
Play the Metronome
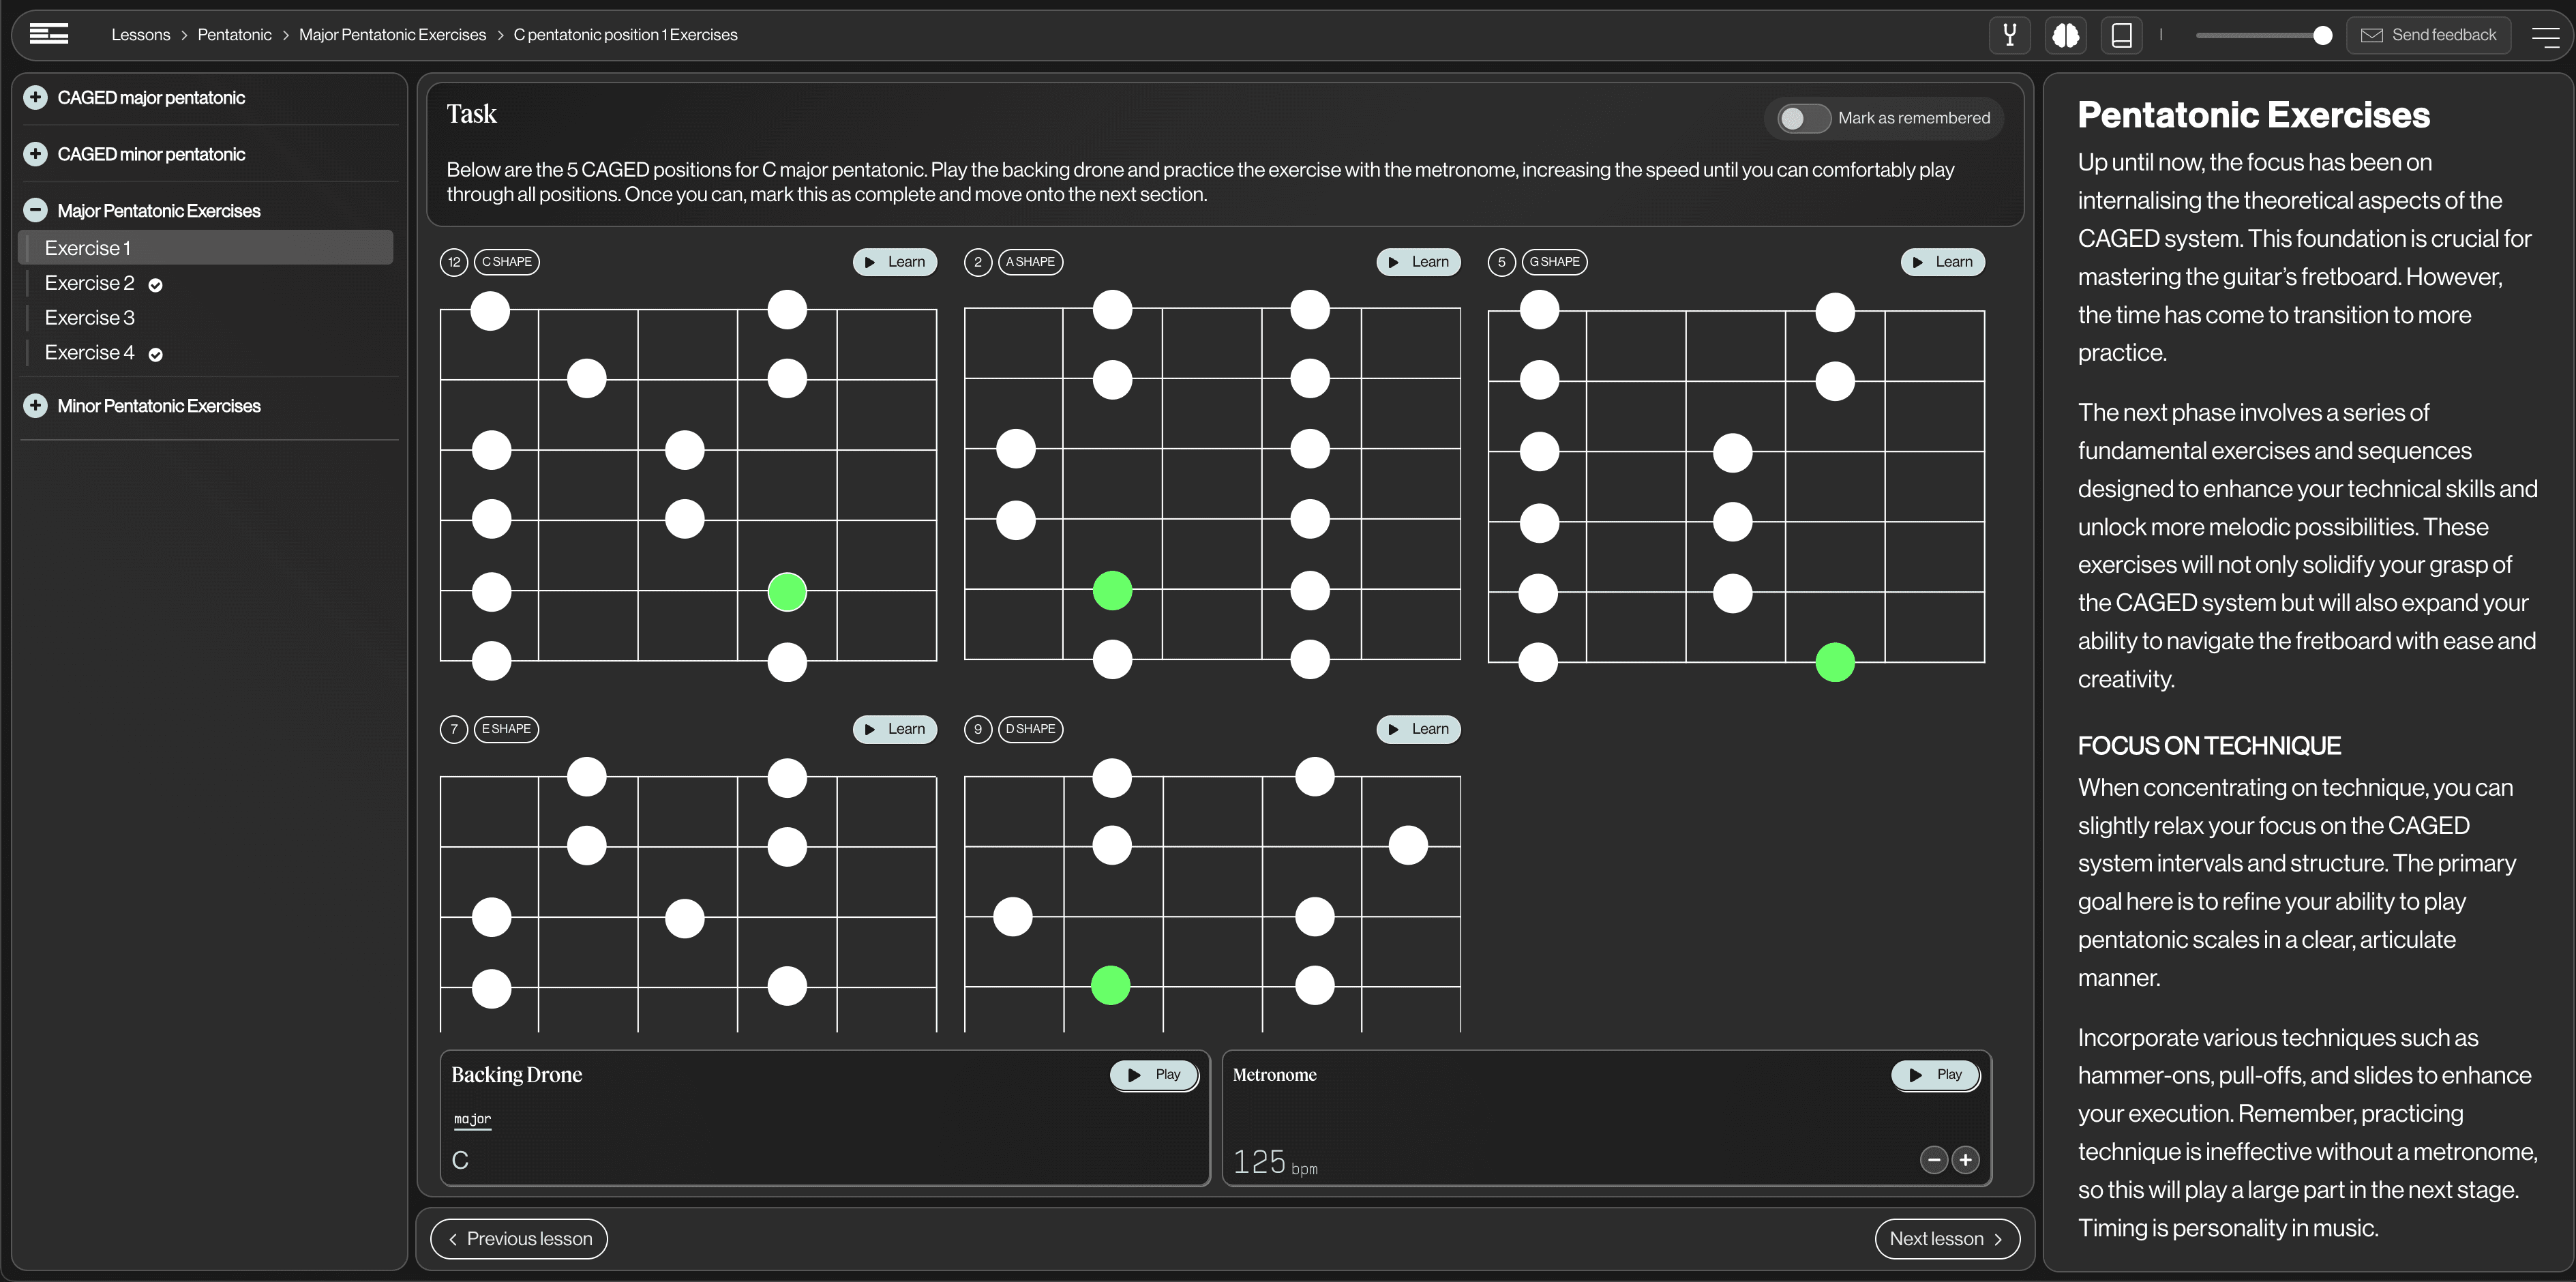point(1935,1075)
